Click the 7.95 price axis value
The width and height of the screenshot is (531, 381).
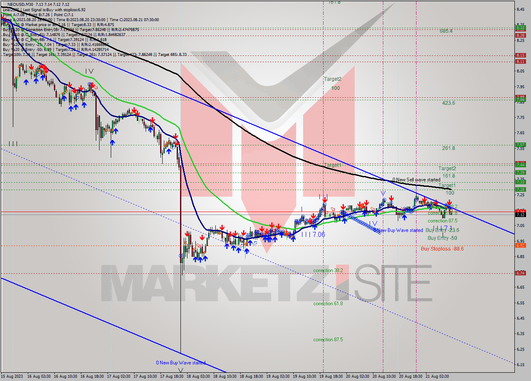coord(521,87)
